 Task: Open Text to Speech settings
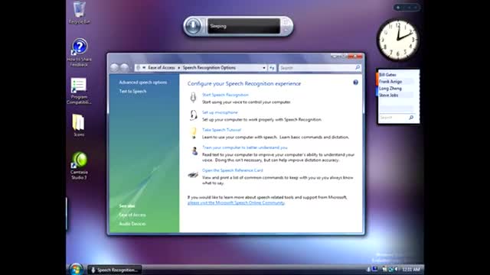[132, 92]
